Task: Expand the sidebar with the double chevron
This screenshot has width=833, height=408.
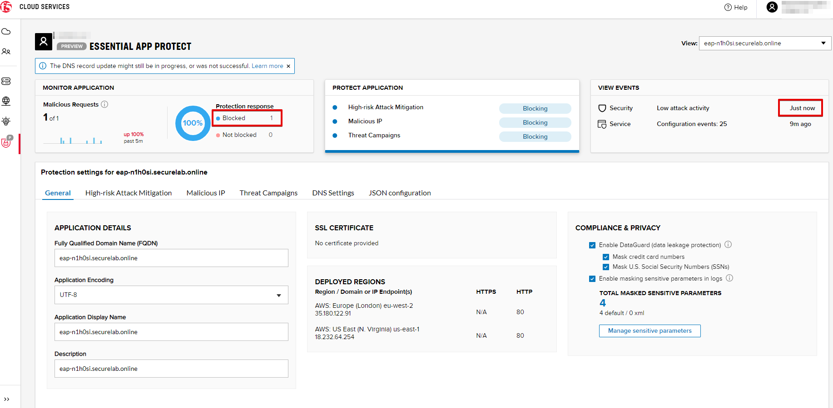Action: click(6, 399)
